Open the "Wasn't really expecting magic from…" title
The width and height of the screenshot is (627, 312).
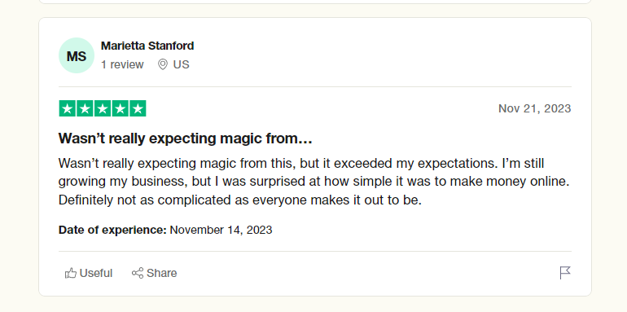tap(185, 138)
